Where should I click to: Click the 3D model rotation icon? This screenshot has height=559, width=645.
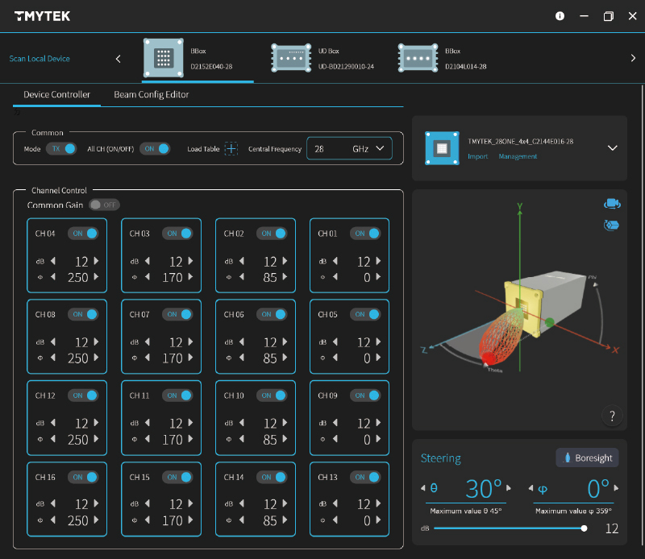click(x=611, y=226)
